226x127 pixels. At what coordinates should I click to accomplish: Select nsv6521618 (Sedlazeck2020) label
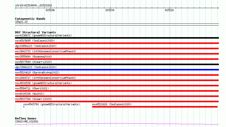point(112,104)
